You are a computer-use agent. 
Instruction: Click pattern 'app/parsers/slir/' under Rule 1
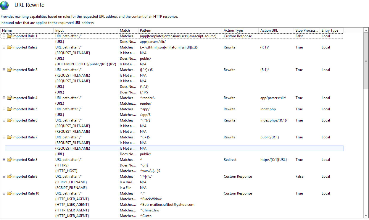(153, 42)
